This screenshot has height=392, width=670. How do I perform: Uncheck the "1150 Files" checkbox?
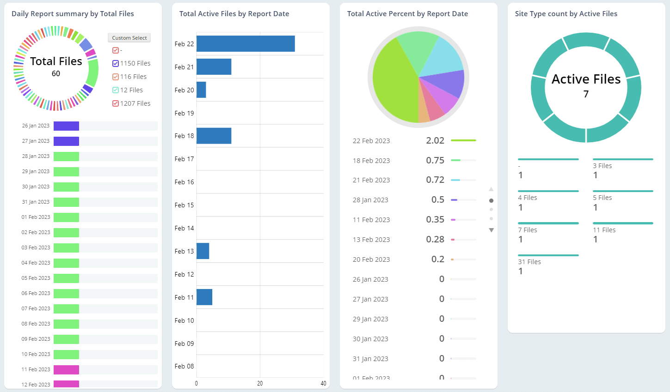(x=115, y=63)
